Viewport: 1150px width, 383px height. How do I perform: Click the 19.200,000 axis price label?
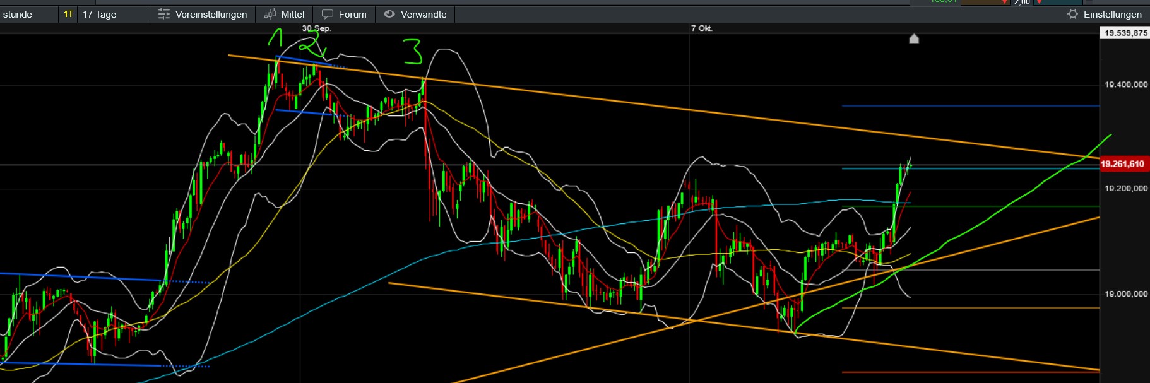(1125, 189)
